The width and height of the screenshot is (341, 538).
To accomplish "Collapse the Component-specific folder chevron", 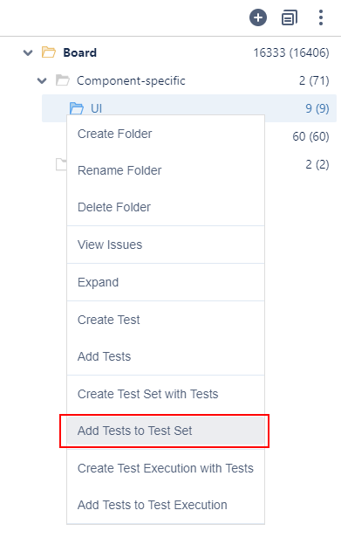I will pos(42,81).
